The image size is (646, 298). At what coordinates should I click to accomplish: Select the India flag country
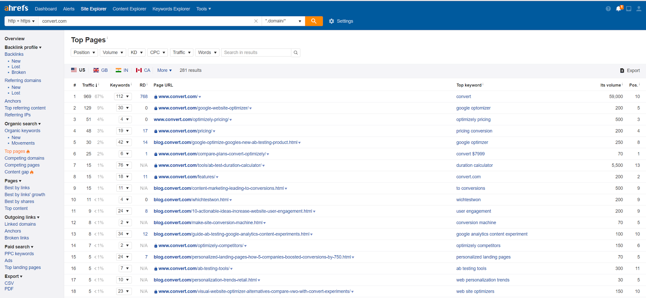[122, 70]
